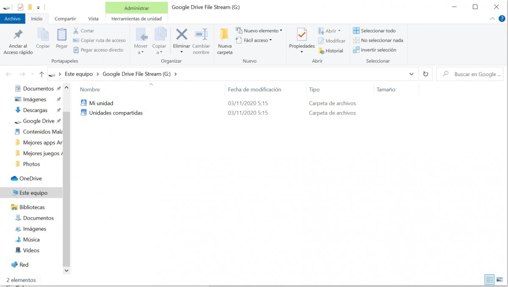Open Documentos in quick access

tap(38, 89)
